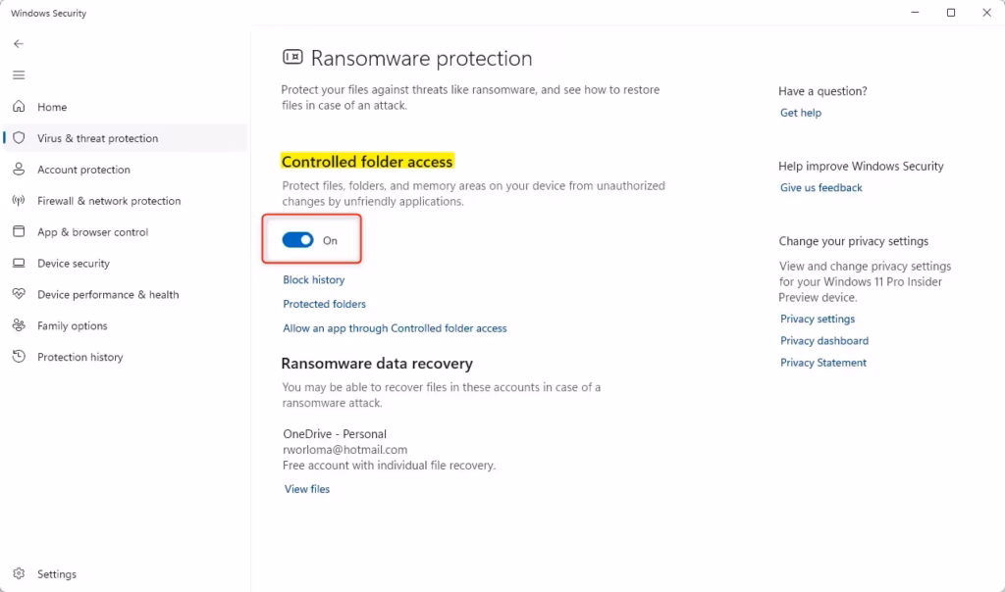Click View files under OneDrive
The width and height of the screenshot is (1005, 592).
pos(307,489)
